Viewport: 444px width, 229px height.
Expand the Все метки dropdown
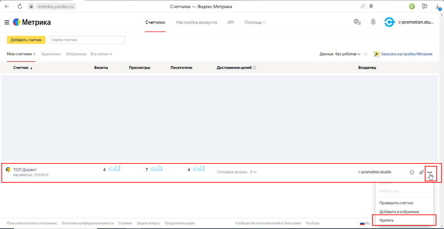click(101, 54)
